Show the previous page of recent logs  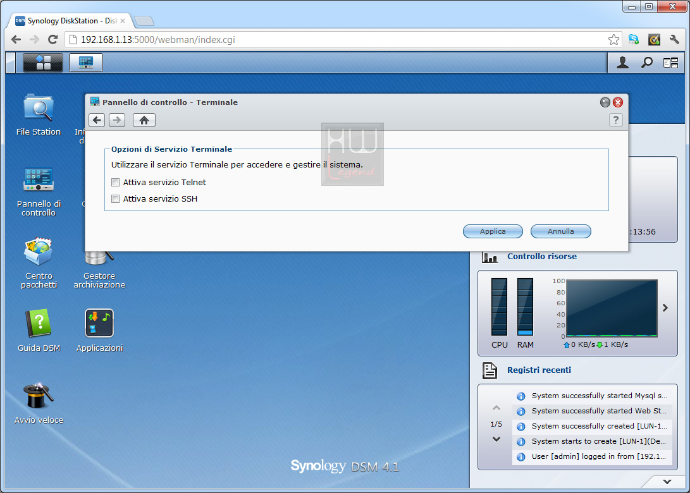coord(496,408)
